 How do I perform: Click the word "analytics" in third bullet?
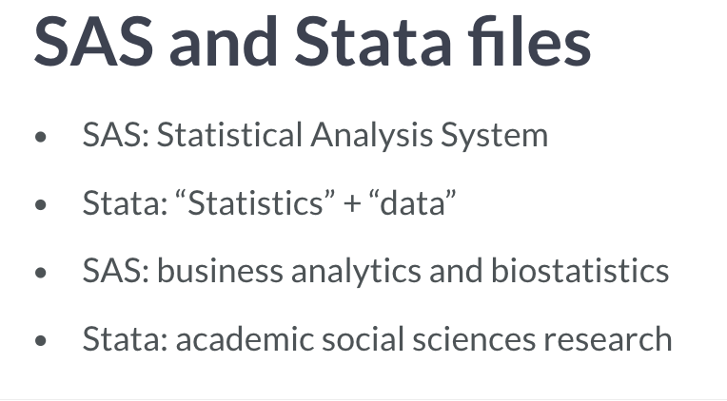click(356, 273)
